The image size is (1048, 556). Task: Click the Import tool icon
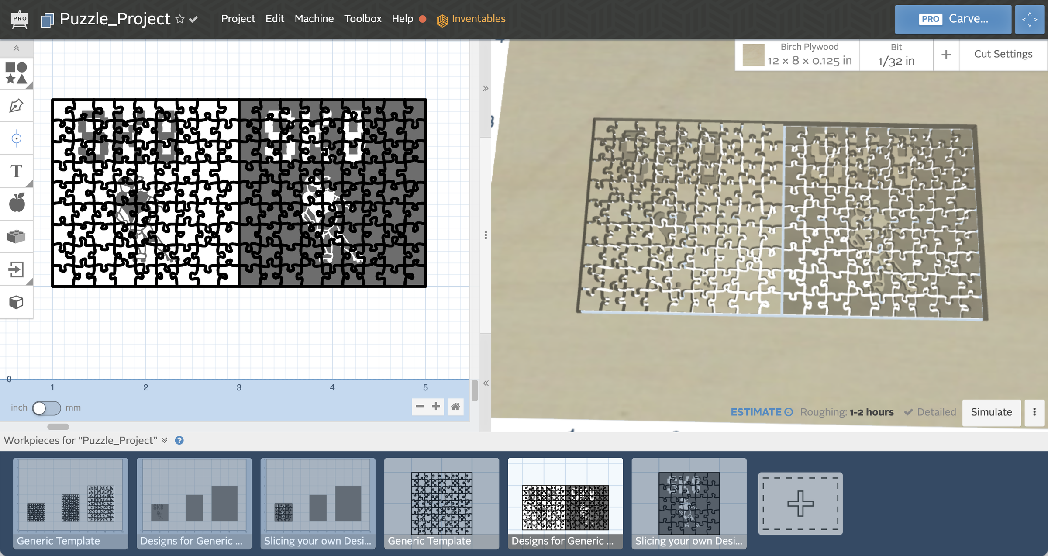(16, 269)
